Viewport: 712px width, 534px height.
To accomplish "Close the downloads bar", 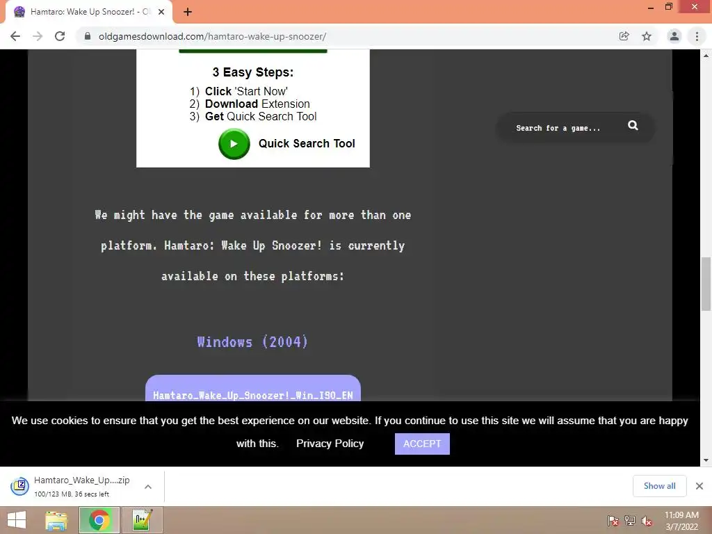I will (699, 486).
